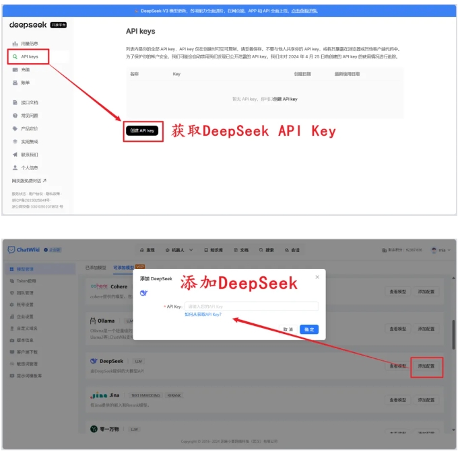Screen dimensions: 460x451
Task: Click the 最新使用日期 column header
Action: coord(347,74)
